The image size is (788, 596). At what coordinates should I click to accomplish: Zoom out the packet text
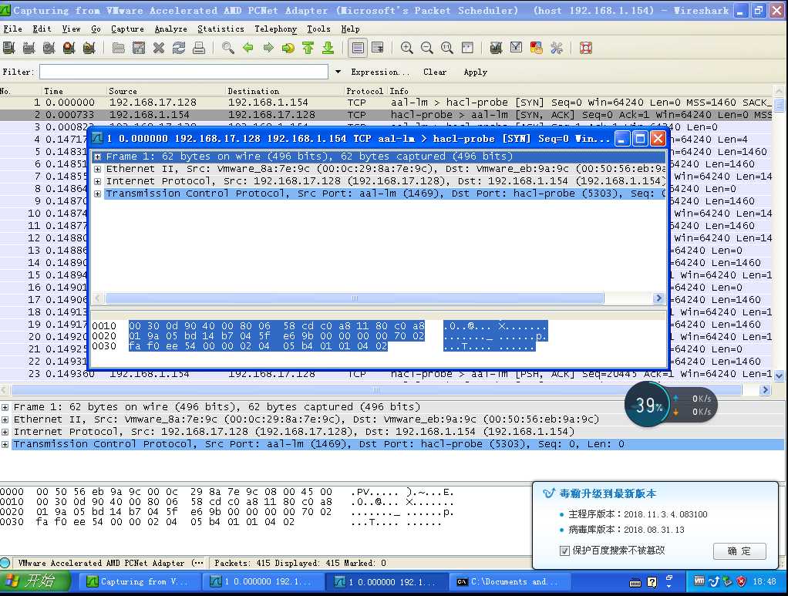(x=427, y=48)
